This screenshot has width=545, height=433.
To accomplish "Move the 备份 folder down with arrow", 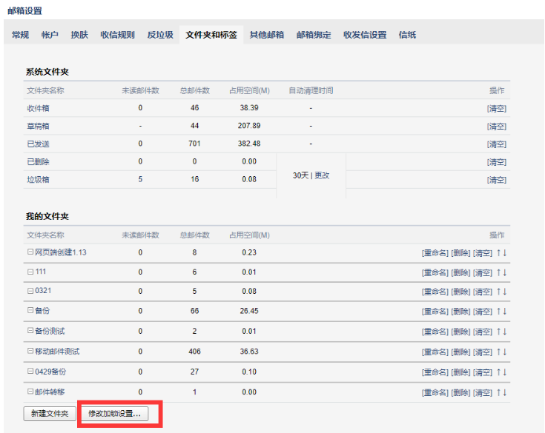I will (505, 312).
